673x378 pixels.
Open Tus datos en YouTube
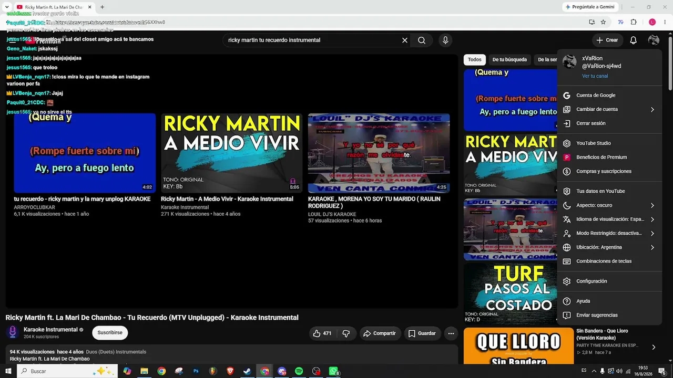coord(609,191)
